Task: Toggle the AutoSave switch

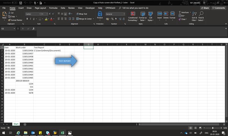Action: [14, 3]
